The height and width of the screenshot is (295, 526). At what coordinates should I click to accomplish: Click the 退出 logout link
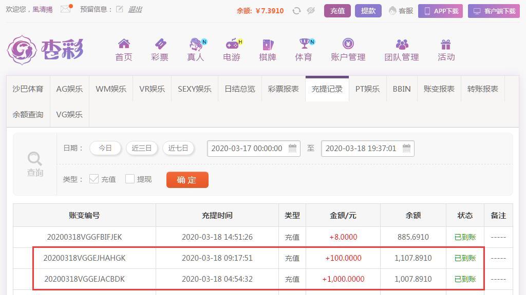[135, 9]
